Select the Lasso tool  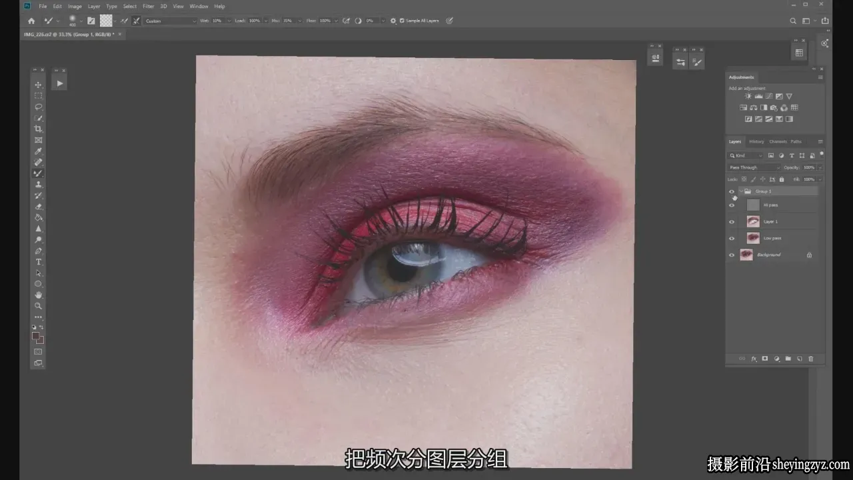pos(38,107)
